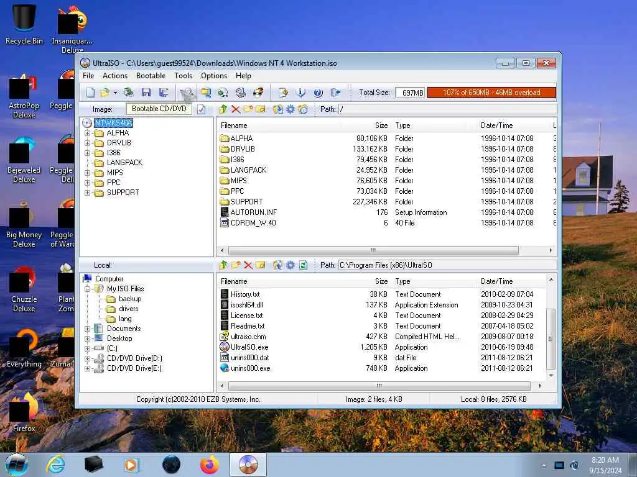Select CDROM_W.40 in the image file list
The image size is (637, 477).
253,223
